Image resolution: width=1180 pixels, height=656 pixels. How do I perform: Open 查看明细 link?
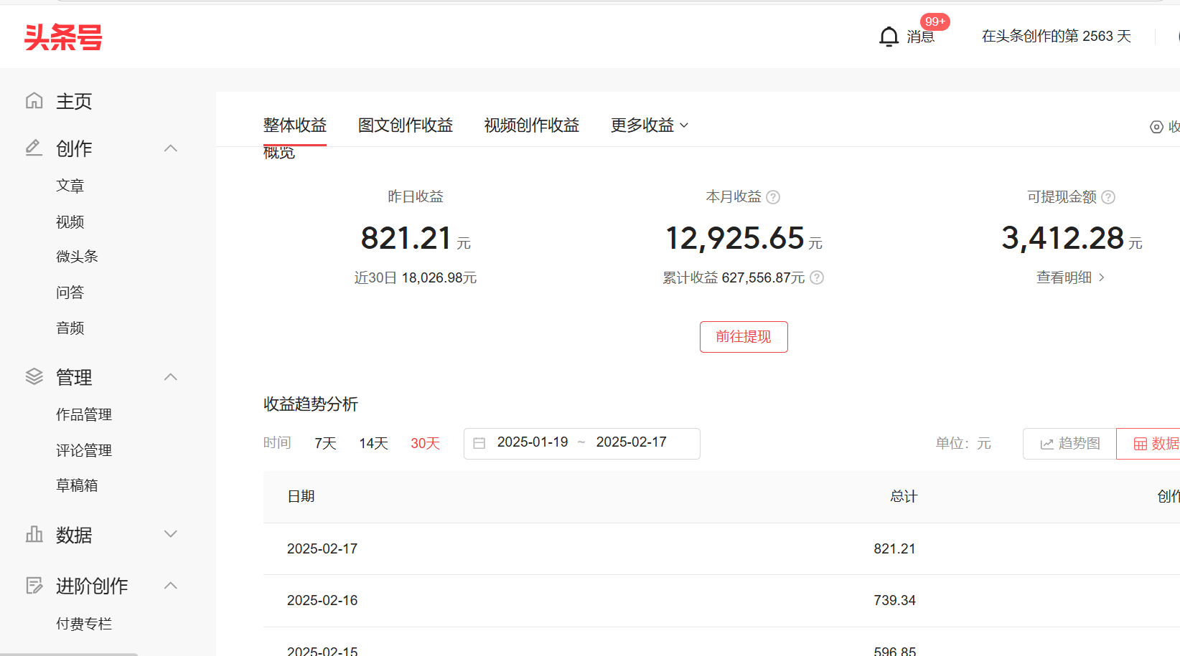(1070, 277)
